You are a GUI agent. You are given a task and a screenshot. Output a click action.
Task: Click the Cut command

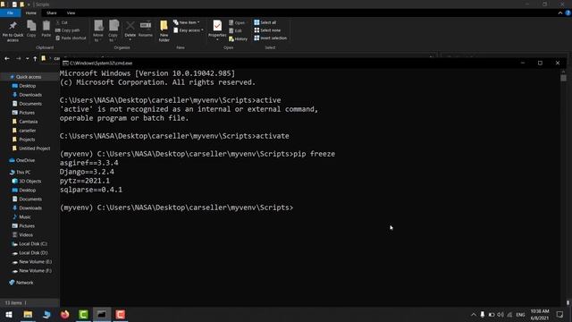(x=62, y=22)
